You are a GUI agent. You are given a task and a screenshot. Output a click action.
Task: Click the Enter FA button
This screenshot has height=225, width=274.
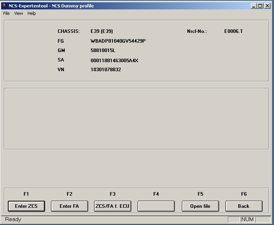pos(69,206)
